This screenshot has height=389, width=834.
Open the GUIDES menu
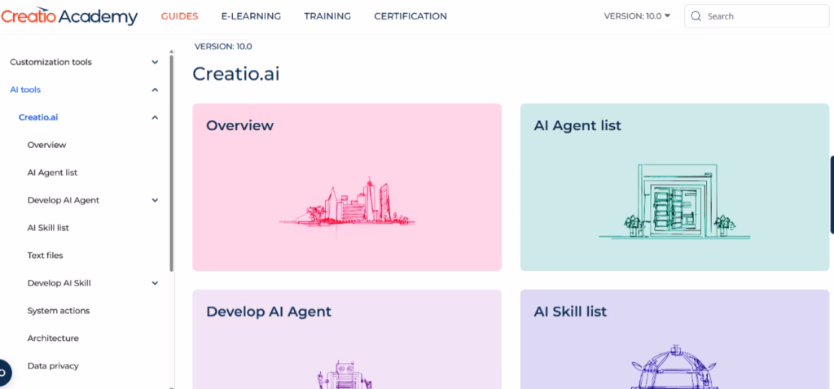[180, 16]
